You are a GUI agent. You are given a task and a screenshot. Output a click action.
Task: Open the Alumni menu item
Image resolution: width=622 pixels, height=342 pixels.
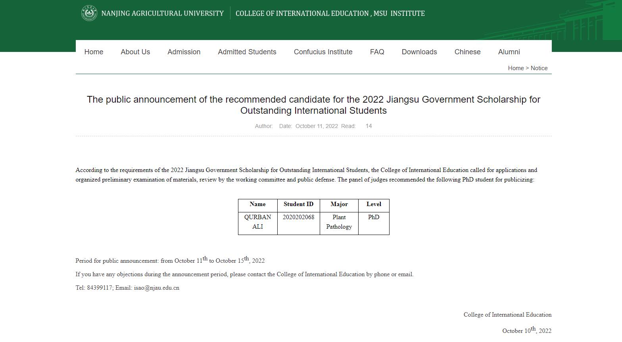[509, 52]
